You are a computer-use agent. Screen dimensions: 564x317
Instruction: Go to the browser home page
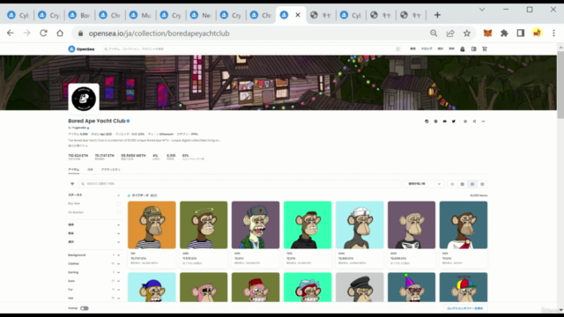(x=60, y=33)
